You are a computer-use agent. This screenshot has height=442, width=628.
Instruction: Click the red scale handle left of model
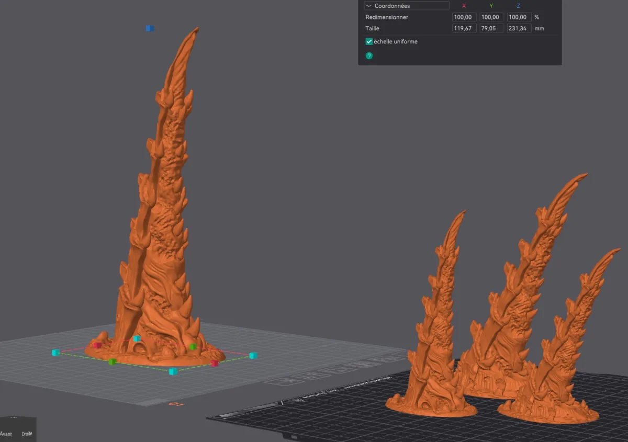click(97, 345)
